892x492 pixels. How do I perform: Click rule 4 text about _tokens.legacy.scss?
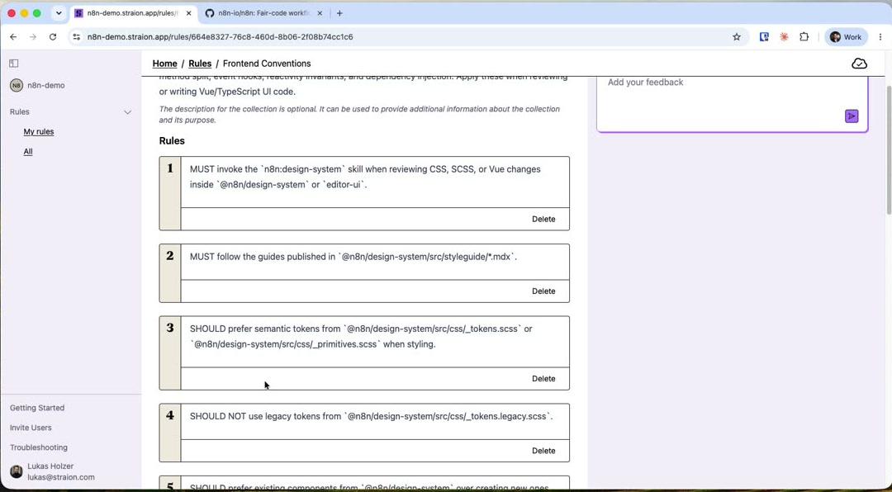point(372,416)
